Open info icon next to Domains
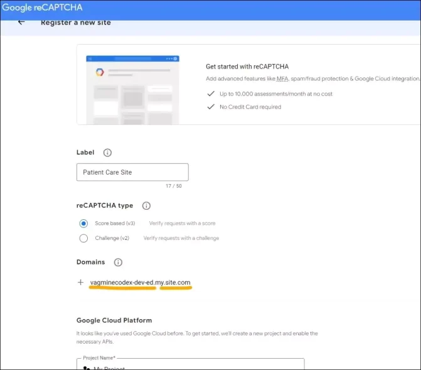421x370 pixels. pyautogui.click(x=118, y=262)
